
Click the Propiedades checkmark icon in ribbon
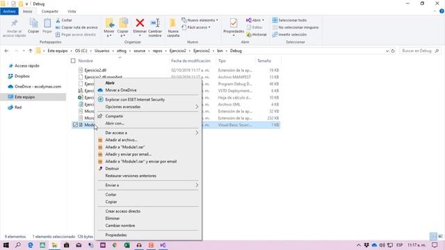pos(234,23)
